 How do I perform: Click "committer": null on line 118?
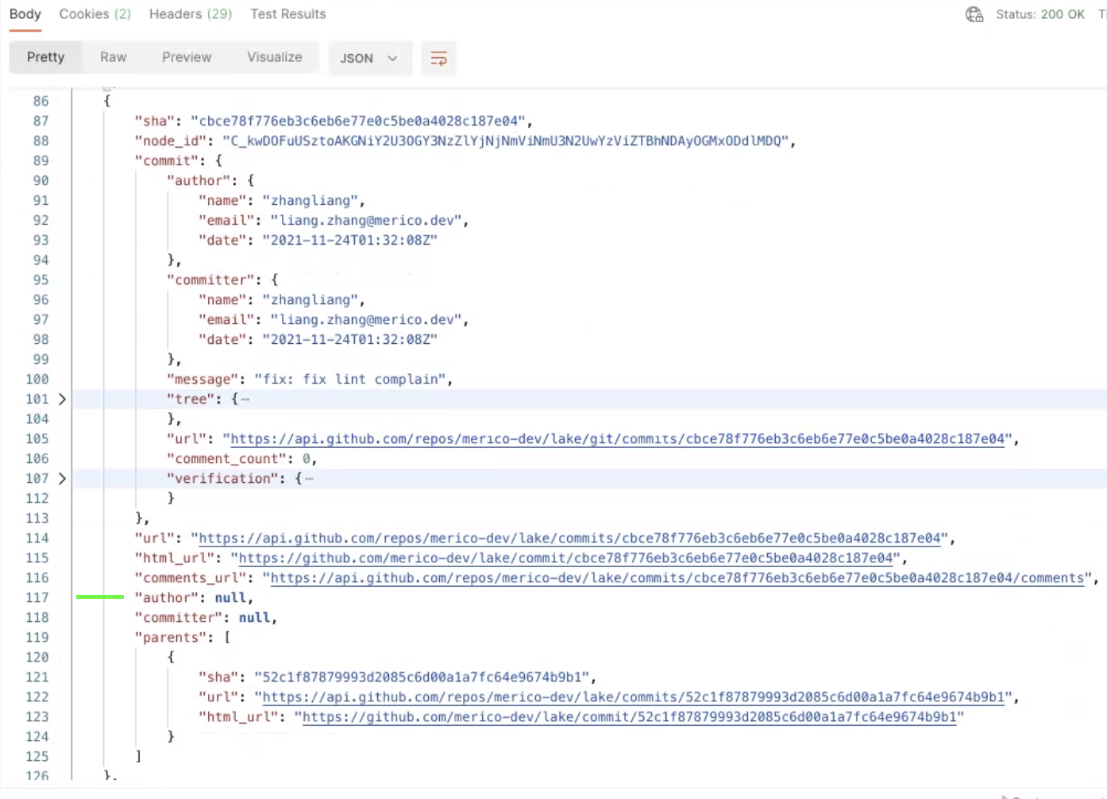[205, 617]
